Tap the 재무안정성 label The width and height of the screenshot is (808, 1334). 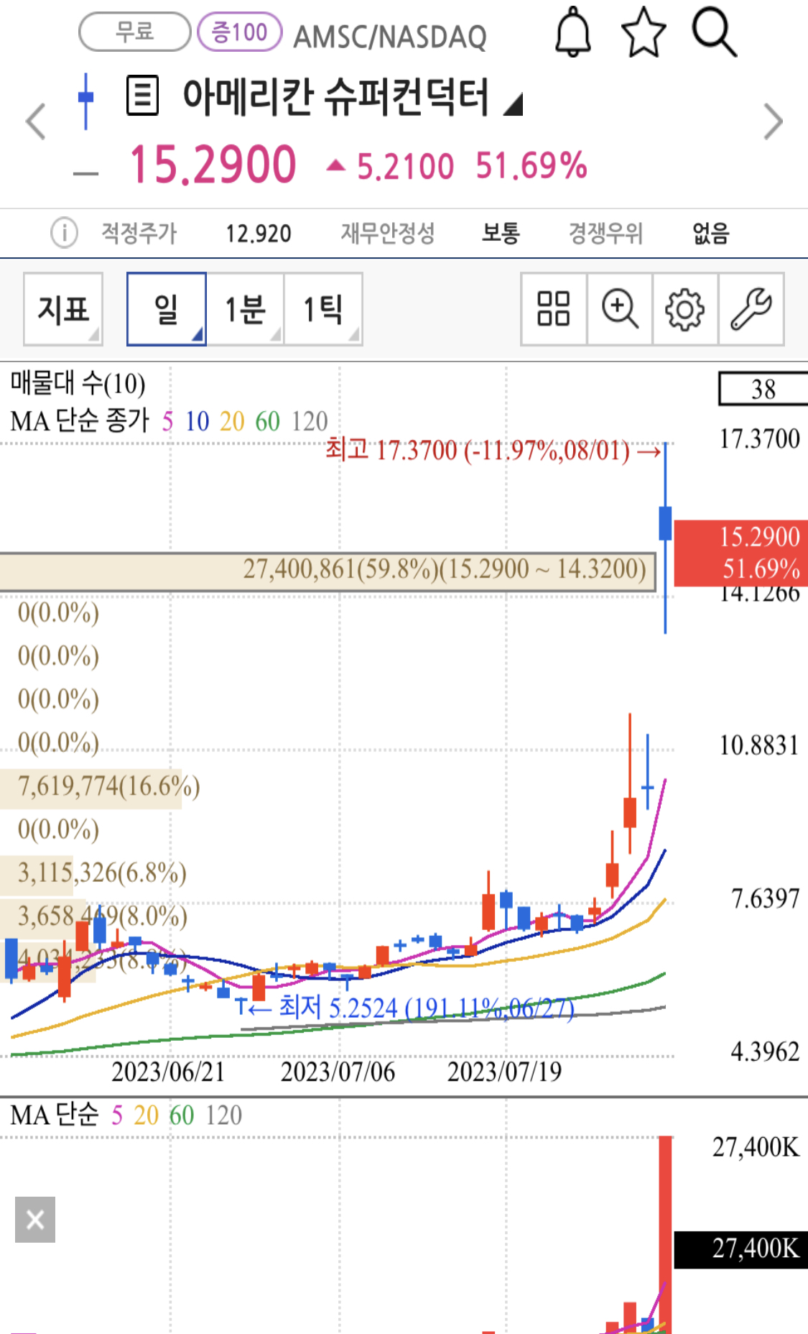[388, 233]
